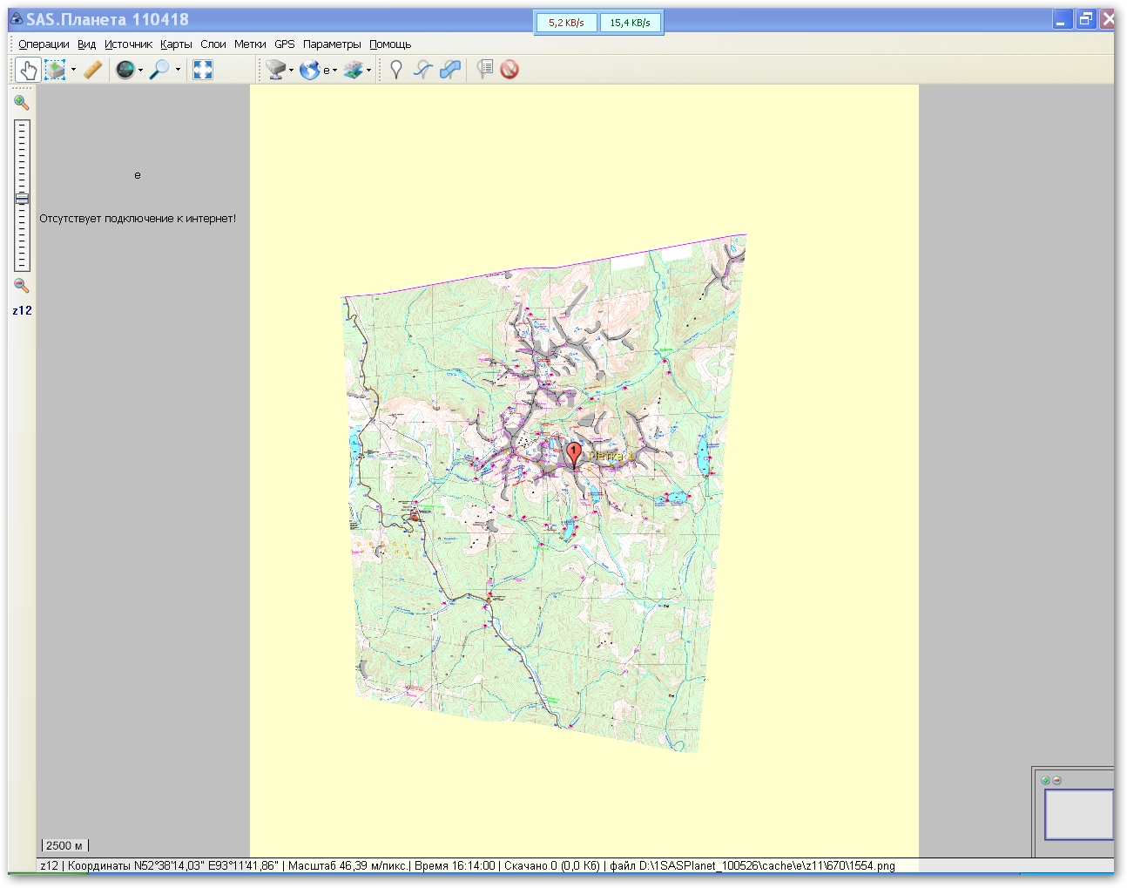Click the zoom in magnifier above slider
The width and height of the screenshot is (1127, 888).
click(x=22, y=102)
